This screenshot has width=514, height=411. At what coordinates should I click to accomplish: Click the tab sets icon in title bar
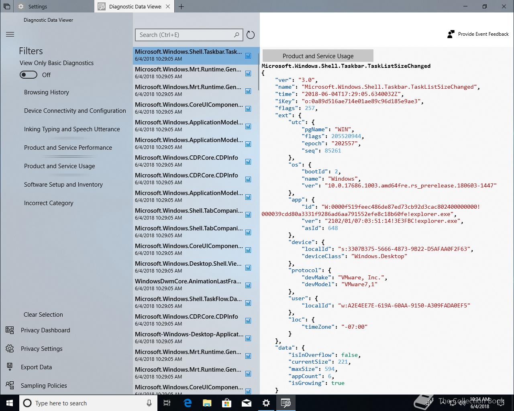(7, 6)
